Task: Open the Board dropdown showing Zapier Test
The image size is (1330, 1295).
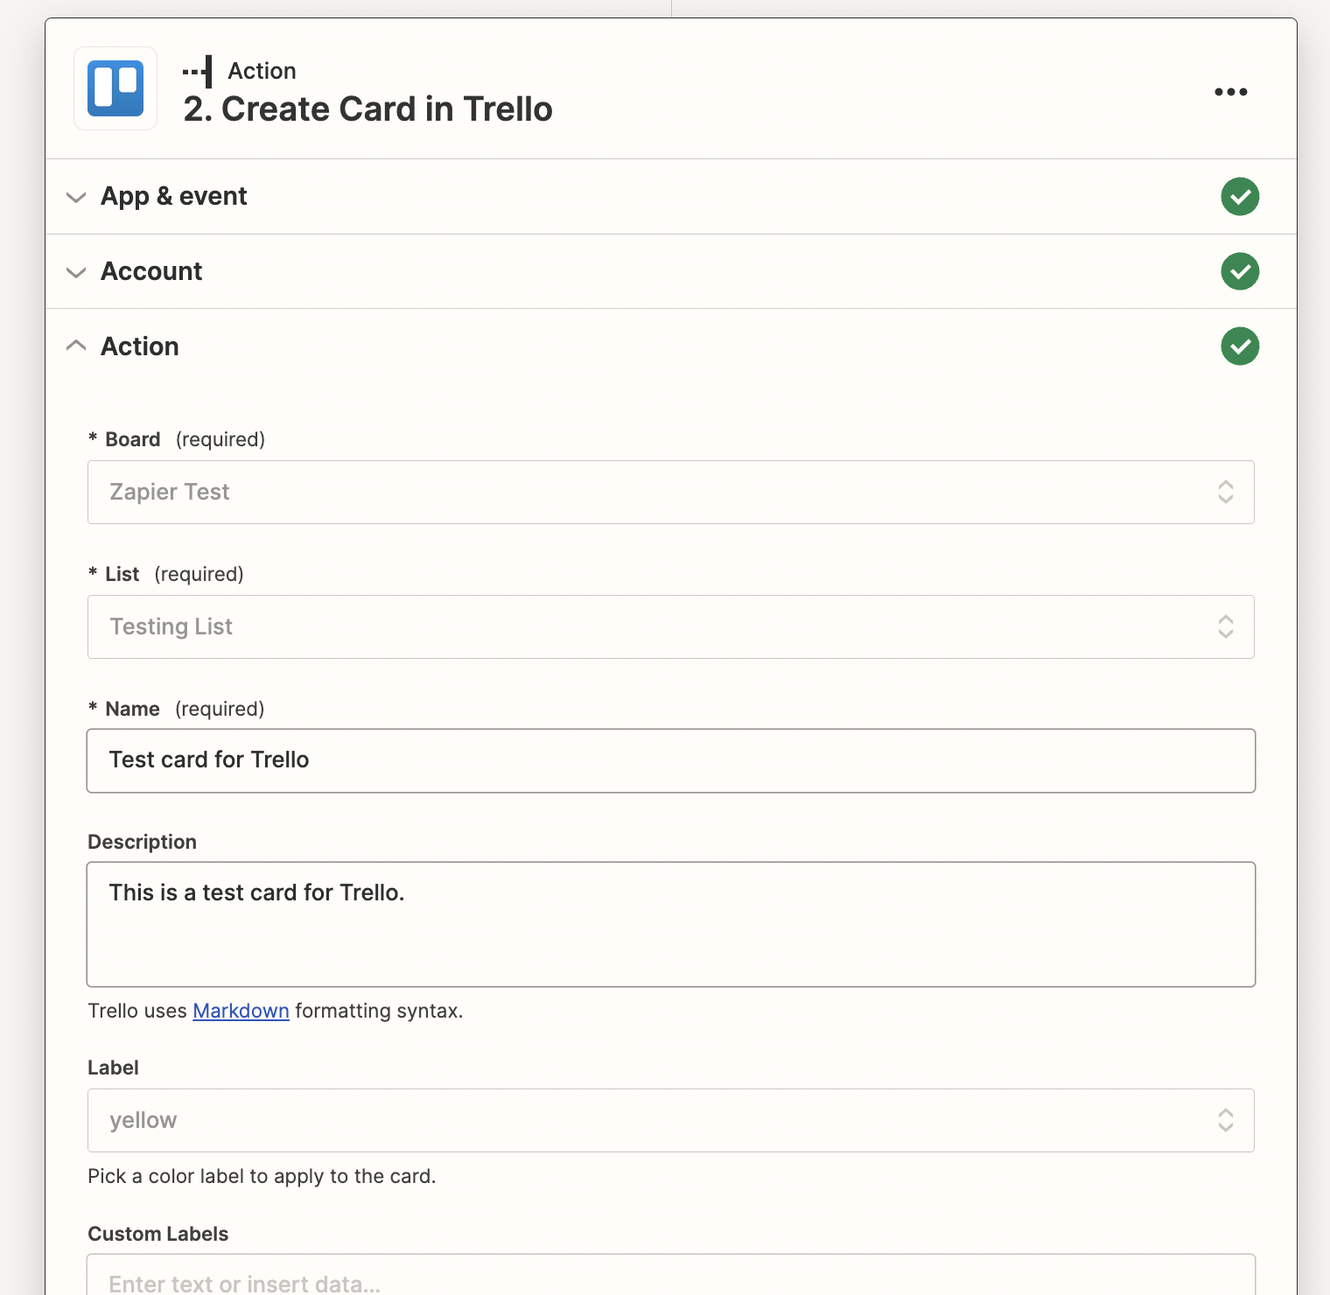Action: pyautogui.click(x=670, y=492)
